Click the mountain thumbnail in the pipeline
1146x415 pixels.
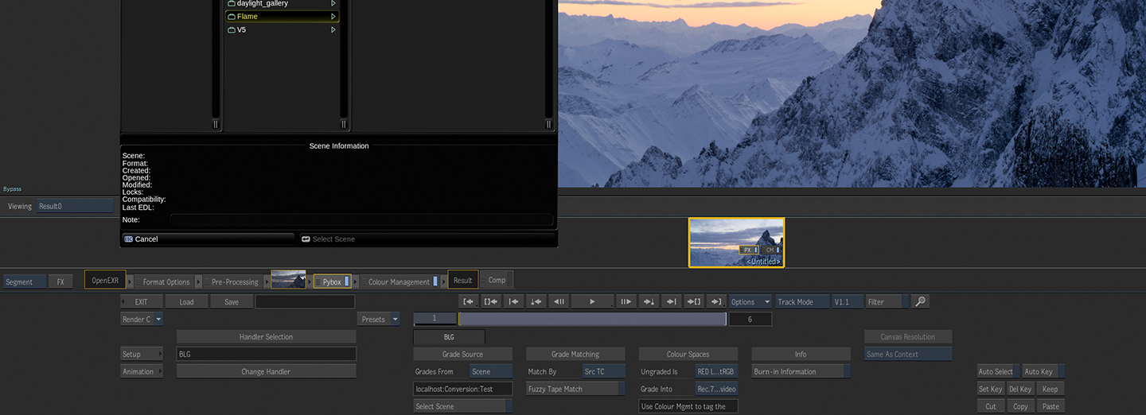289,280
